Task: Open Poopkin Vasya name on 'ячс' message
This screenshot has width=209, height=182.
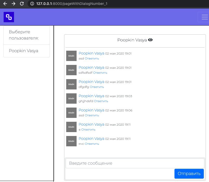Action: (91, 139)
